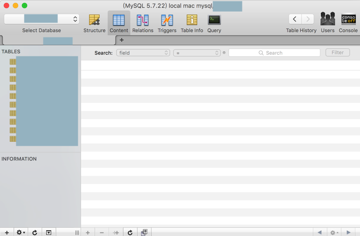Select the current connection tab
The height and width of the screenshot is (236, 360).
58,41
